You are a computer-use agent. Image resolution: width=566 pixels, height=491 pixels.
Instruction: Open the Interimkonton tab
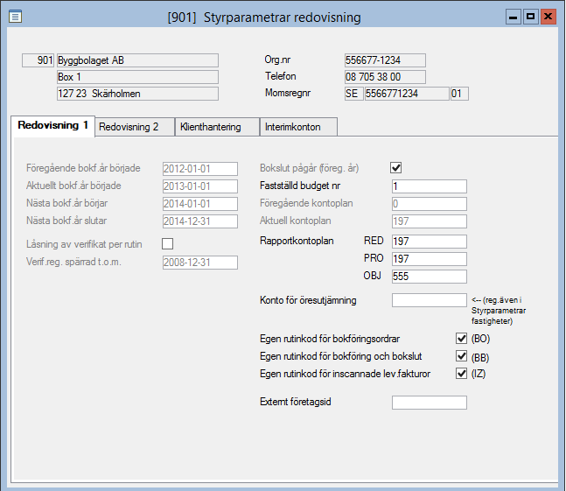[x=298, y=127]
